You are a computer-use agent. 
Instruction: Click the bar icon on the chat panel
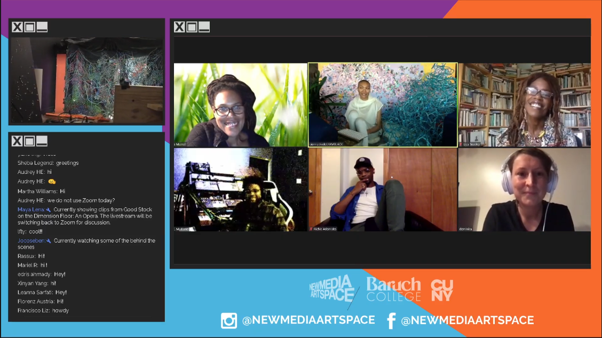42,141
